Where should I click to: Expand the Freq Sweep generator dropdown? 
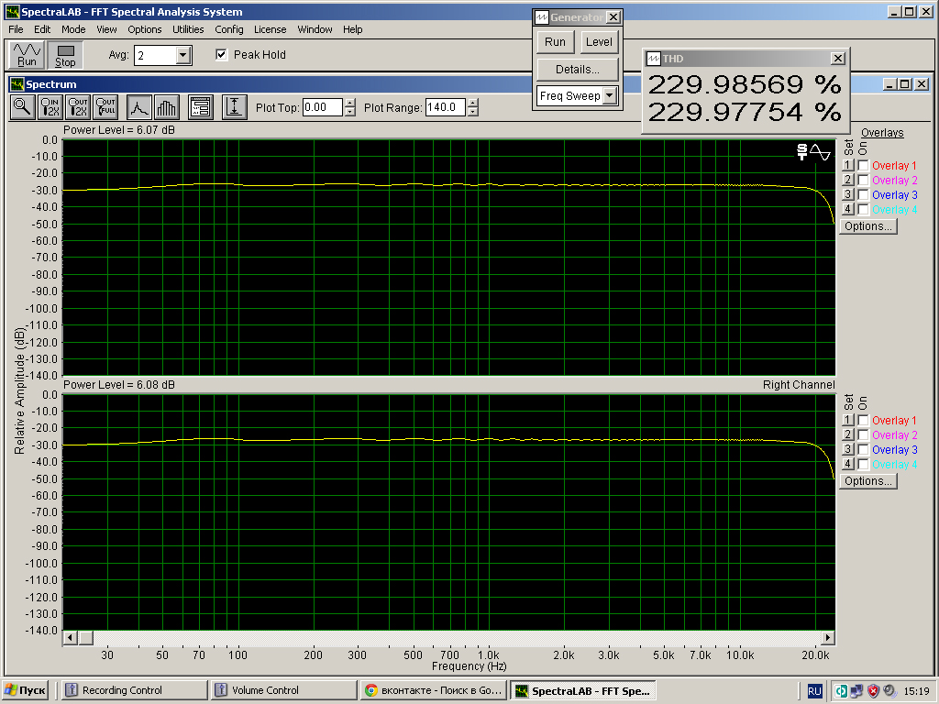(610, 96)
